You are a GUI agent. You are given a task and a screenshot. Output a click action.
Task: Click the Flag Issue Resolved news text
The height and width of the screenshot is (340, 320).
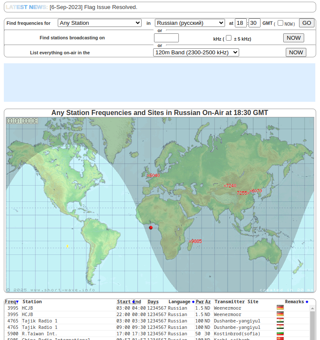(111, 7)
